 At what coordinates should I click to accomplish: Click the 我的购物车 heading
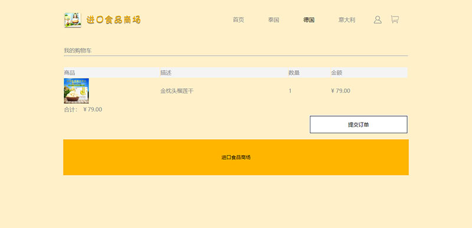78,51
